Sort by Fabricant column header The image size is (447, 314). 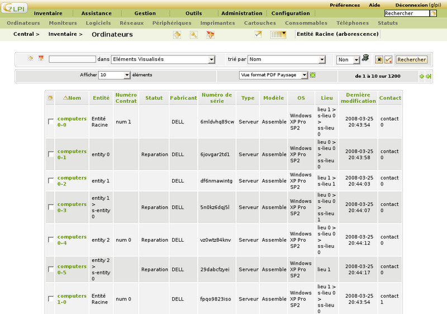[183, 98]
